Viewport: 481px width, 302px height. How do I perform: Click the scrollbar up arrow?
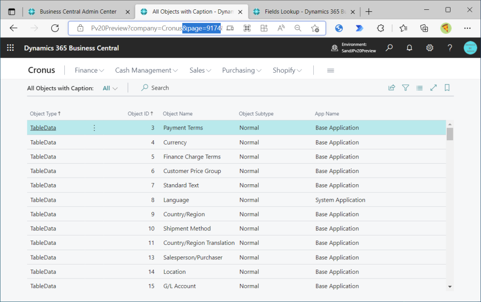(x=450, y=124)
